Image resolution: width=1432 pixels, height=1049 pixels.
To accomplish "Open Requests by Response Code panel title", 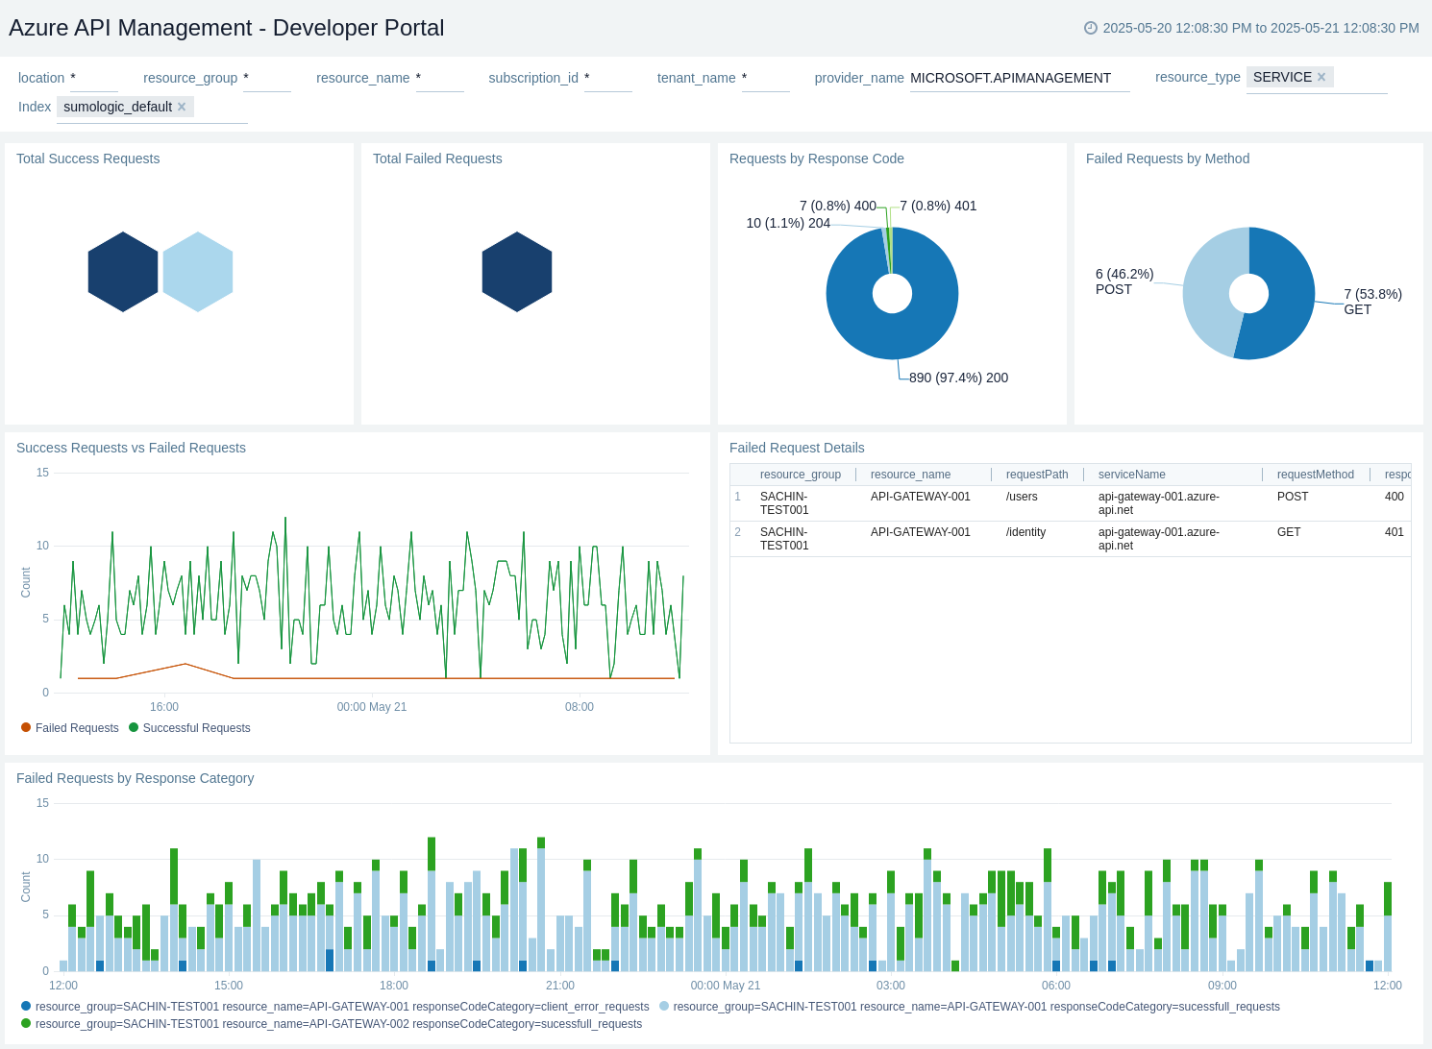I will coord(817,159).
